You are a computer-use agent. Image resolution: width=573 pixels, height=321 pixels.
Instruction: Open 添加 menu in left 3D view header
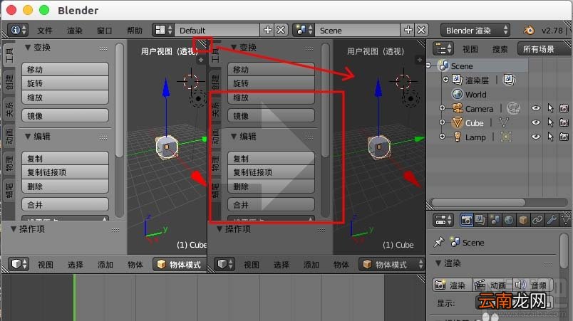click(105, 265)
